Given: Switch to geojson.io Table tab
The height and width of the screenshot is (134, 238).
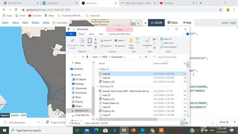Looking at the screenshot, I should point(173,23).
